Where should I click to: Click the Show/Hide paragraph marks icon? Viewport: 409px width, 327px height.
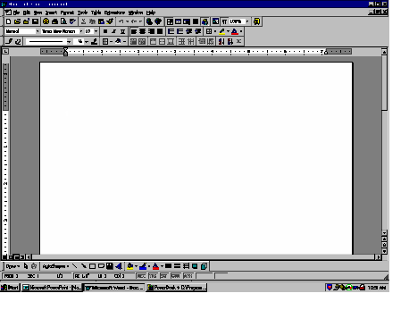pos(224,21)
